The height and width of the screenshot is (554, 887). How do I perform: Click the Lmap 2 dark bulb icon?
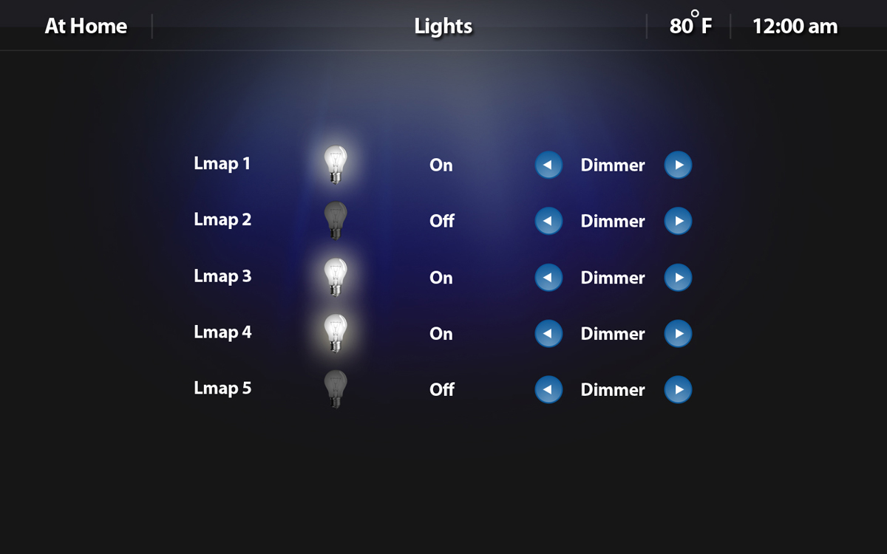tap(336, 220)
